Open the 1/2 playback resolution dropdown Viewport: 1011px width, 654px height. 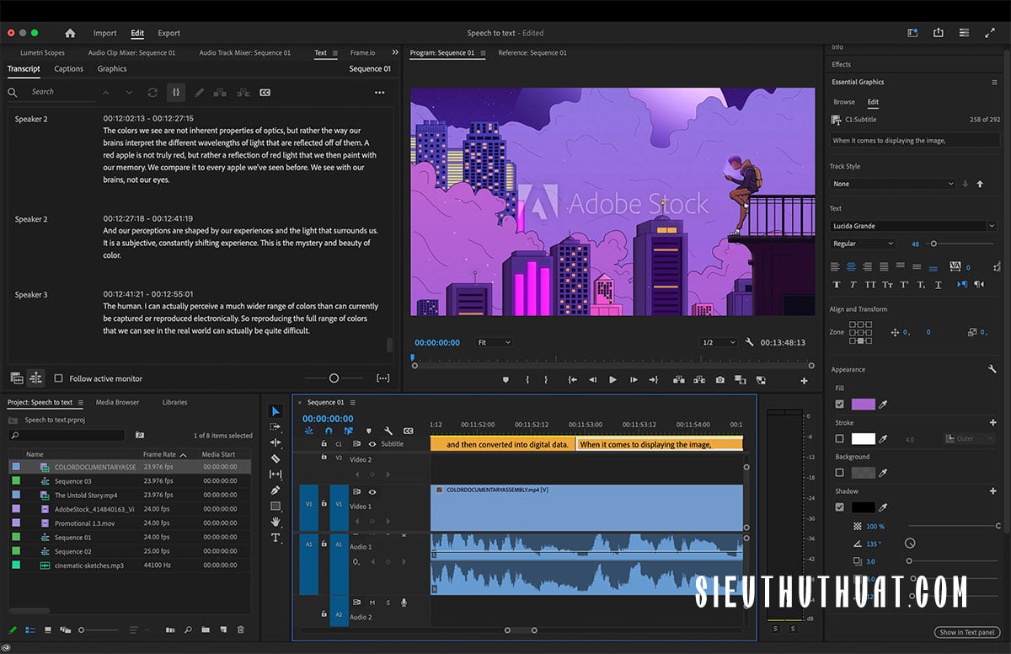pyautogui.click(x=719, y=342)
